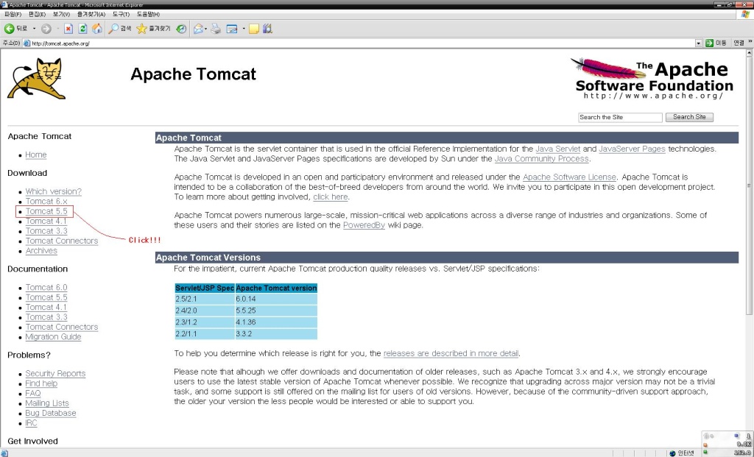The height and width of the screenshot is (457, 754).
Task: Open Tomcat Connectors under Documentation
Action: tap(62, 327)
